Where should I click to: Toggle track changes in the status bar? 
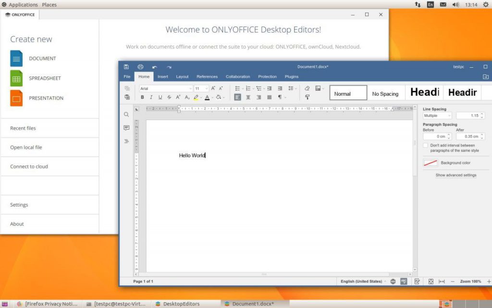pyautogui.click(x=417, y=282)
